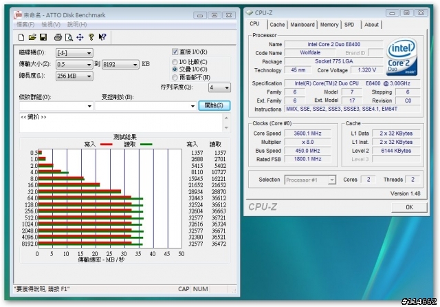Click the ATTO Disk Benchmark title bar icon
This screenshot has width=440, height=307.
18,15
